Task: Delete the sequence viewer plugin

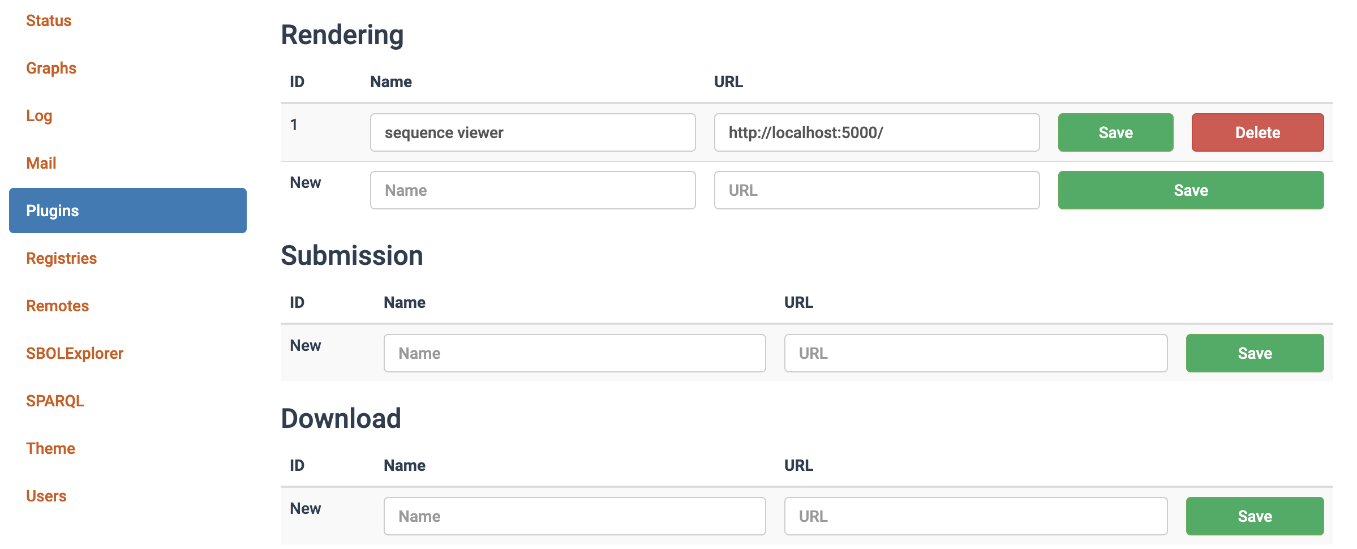Action: 1258,132
